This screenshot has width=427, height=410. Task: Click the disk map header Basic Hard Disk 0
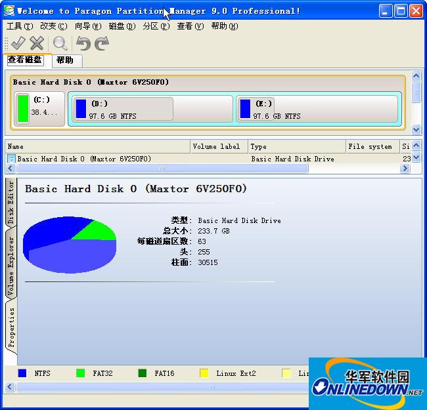(x=91, y=82)
